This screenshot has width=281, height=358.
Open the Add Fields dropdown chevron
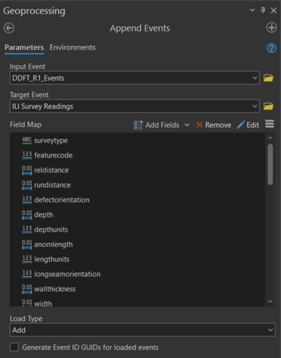click(187, 125)
